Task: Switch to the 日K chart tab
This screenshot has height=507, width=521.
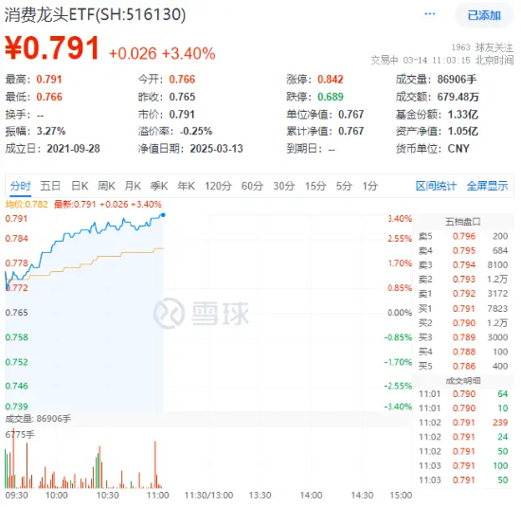Action: coord(80,186)
